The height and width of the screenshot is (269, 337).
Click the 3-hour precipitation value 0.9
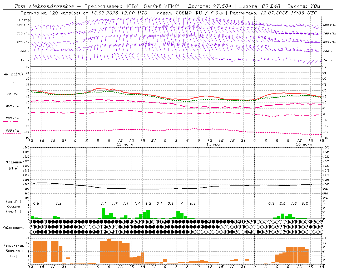point(36,204)
